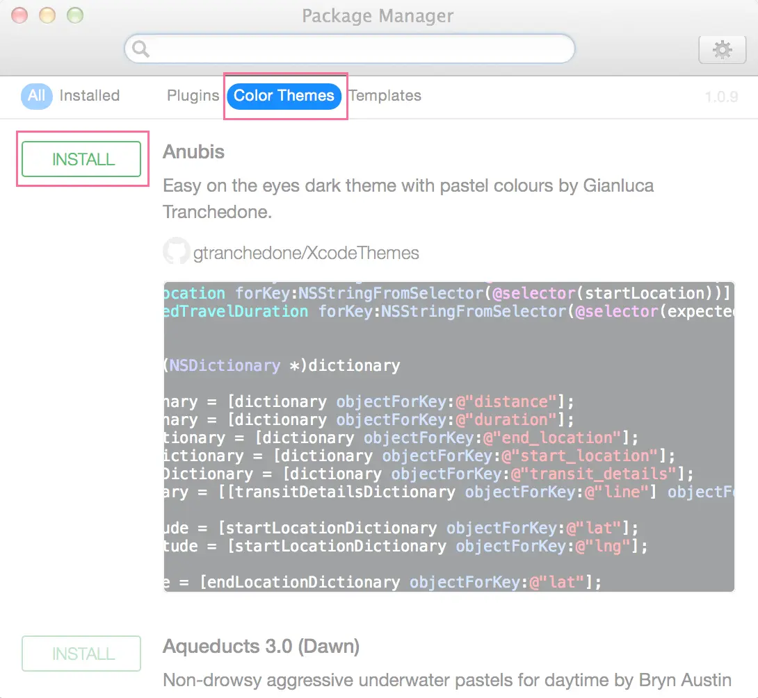This screenshot has width=758, height=698.
Task: Install the Aqueducts 3.0 (Dawn) theme
Action: 81,654
